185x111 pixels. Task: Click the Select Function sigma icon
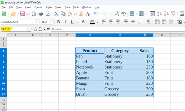pos(40,29)
